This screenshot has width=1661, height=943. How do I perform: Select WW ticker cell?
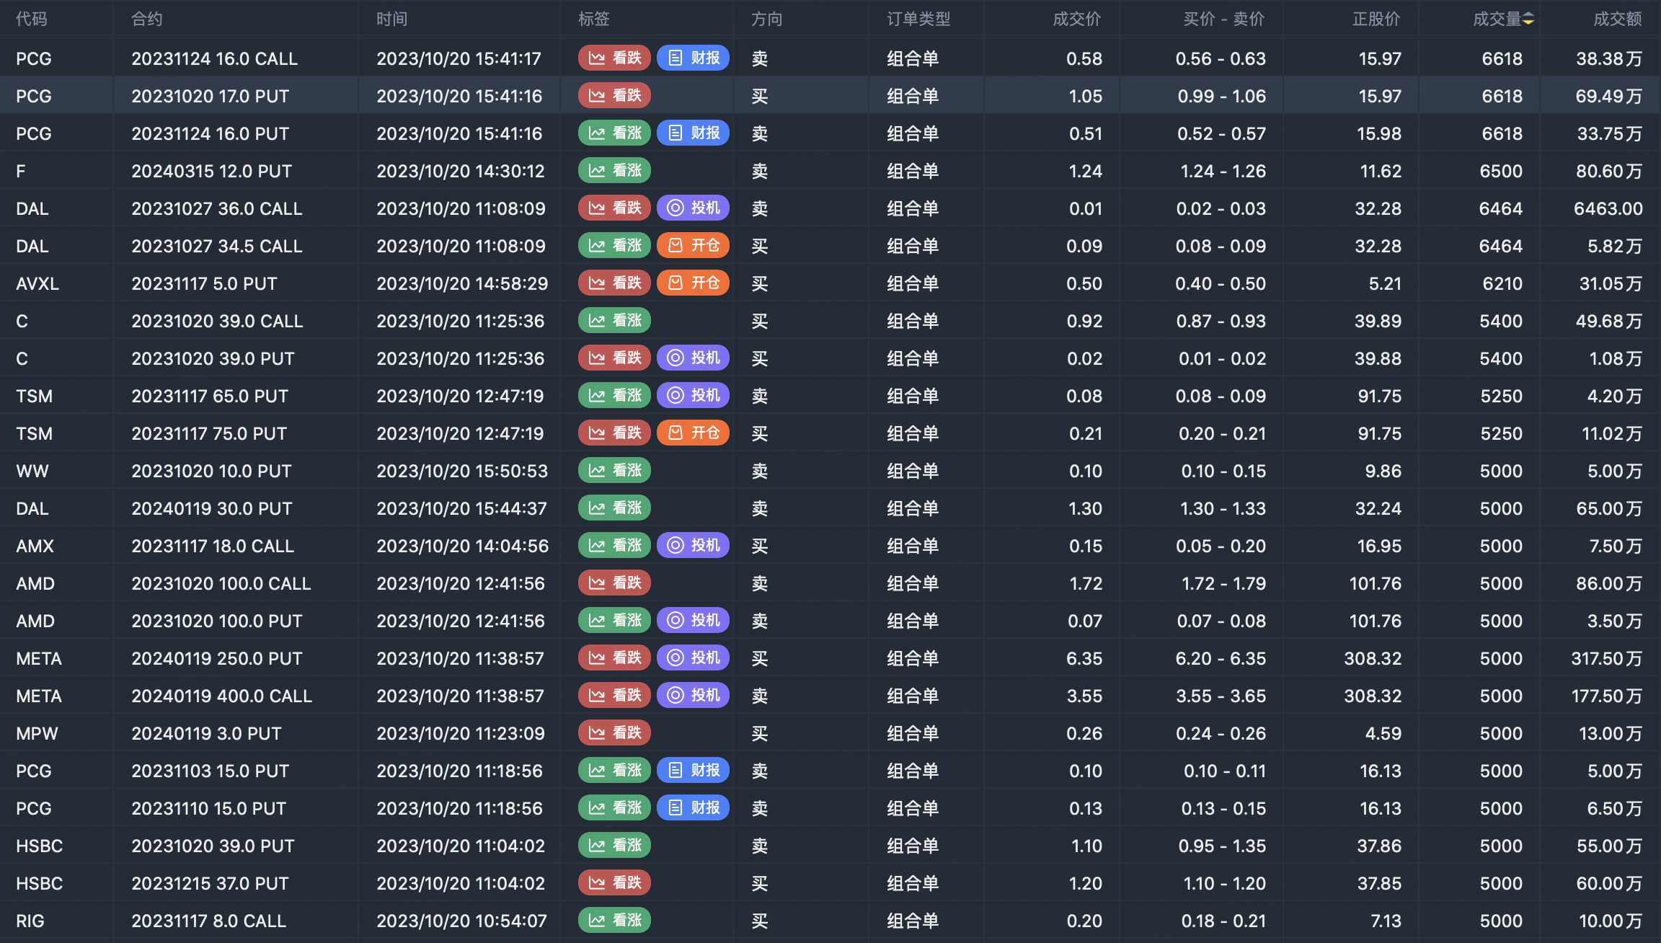click(32, 471)
